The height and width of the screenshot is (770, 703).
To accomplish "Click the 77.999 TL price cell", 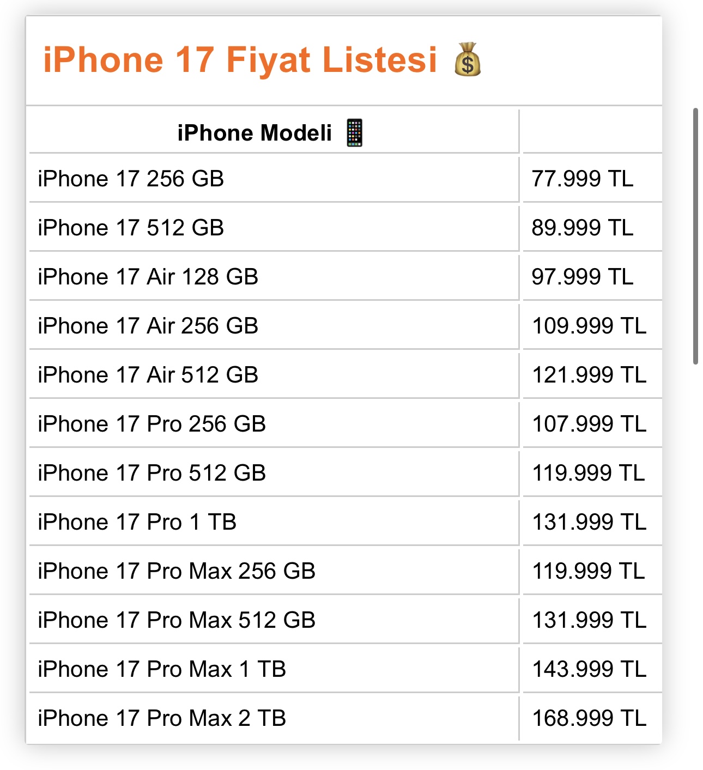I will pyautogui.click(x=583, y=179).
